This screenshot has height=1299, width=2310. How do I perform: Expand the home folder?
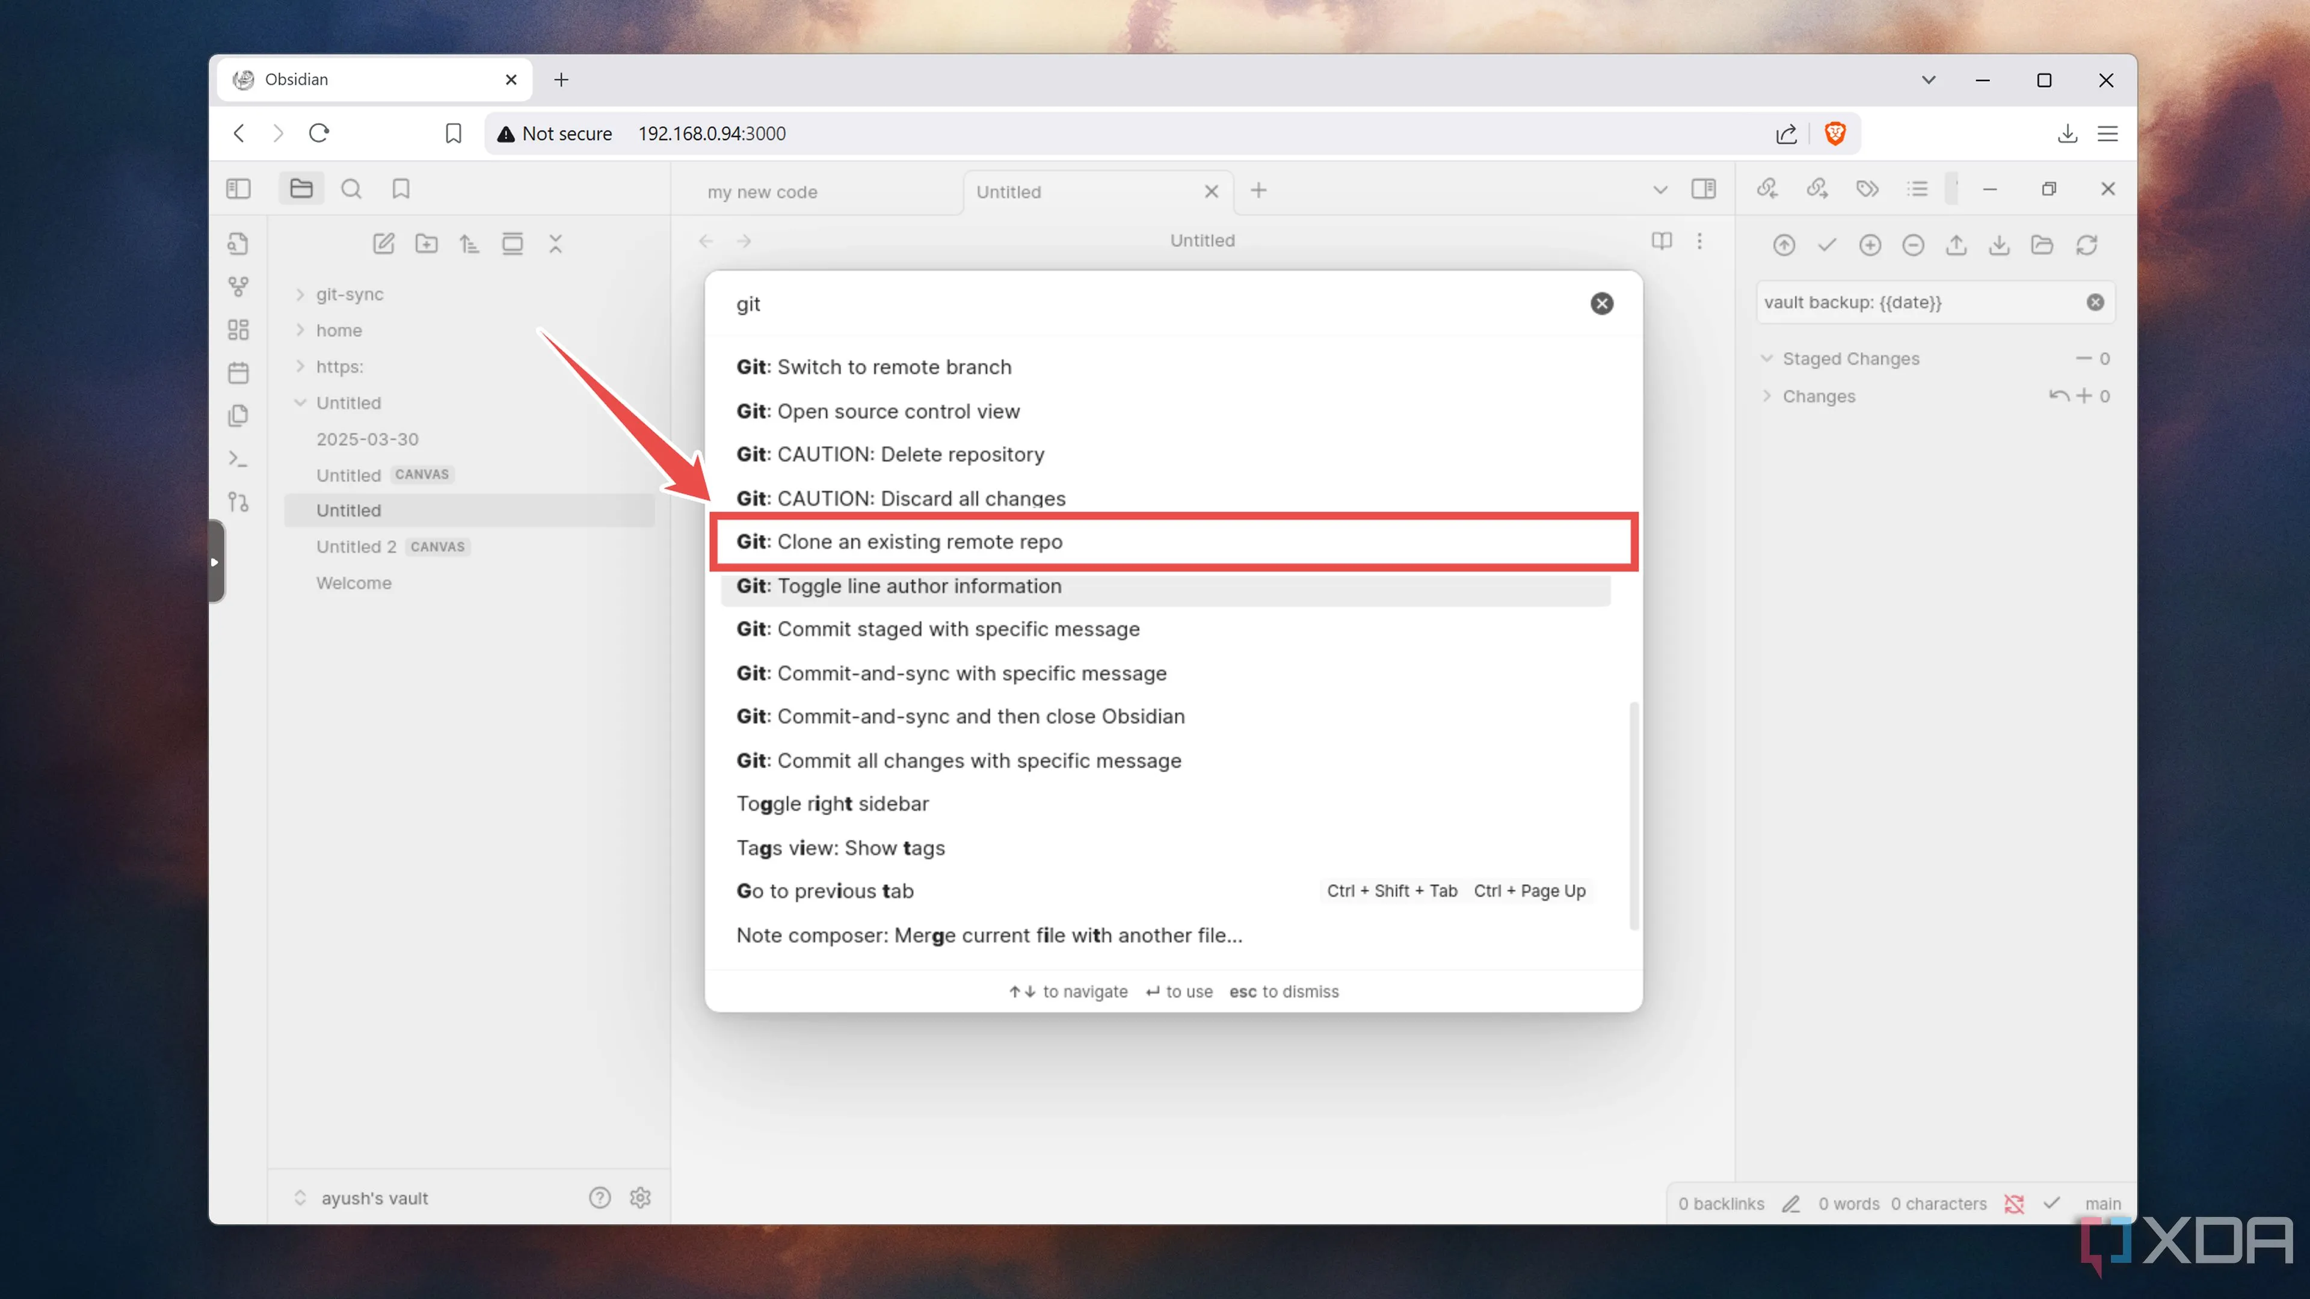click(x=339, y=331)
